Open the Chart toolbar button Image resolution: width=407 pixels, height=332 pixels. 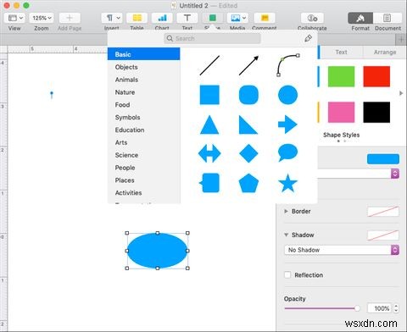tap(162, 18)
